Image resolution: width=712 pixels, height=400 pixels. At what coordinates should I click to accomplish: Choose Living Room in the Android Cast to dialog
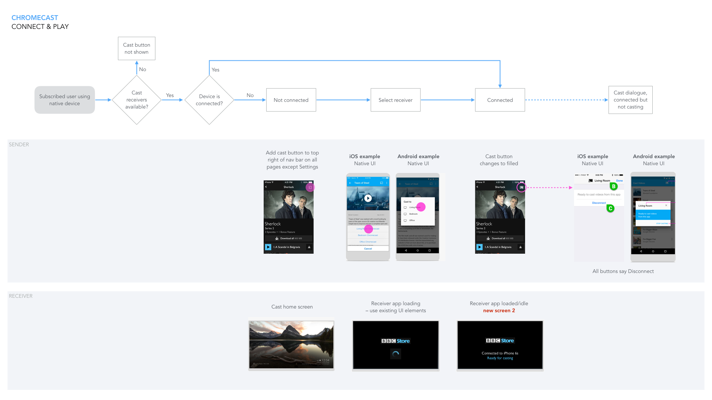(418, 207)
